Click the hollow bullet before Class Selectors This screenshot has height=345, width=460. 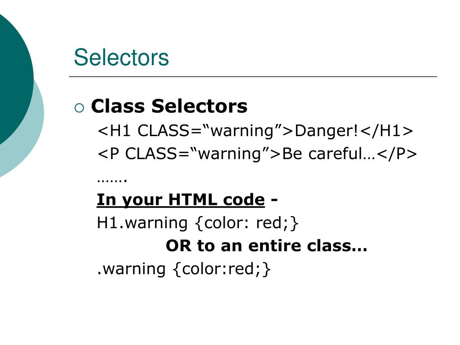[79, 108]
